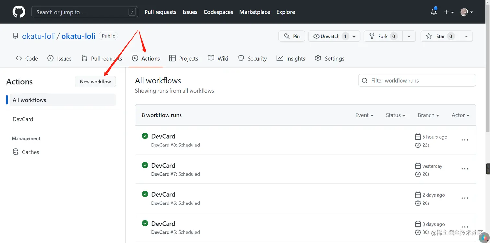Switch to the Insights tab
The height and width of the screenshot is (243, 490).
(x=291, y=58)
